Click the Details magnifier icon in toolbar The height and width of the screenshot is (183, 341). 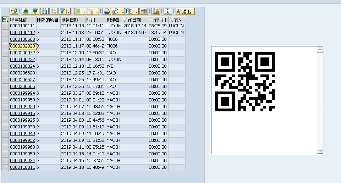tap(14, 11)
